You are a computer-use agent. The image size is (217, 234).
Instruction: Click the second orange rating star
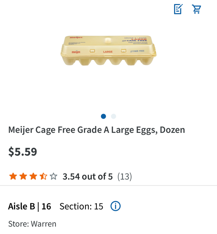(23, 177)
